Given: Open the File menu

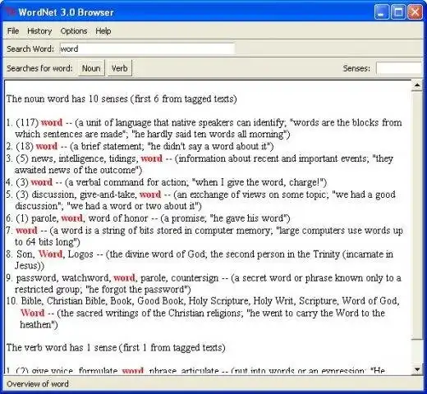Looking at the screenshot, I should 13,31.
